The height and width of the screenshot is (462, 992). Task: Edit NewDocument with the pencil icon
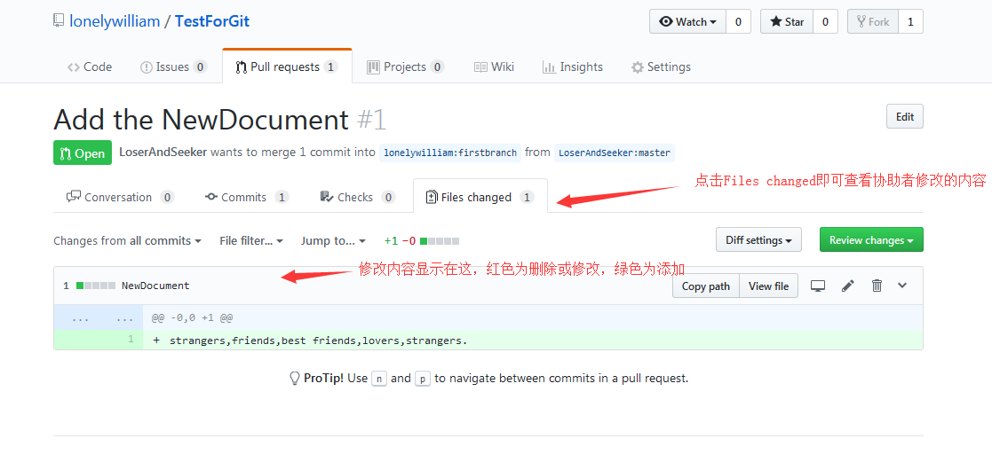848,286
